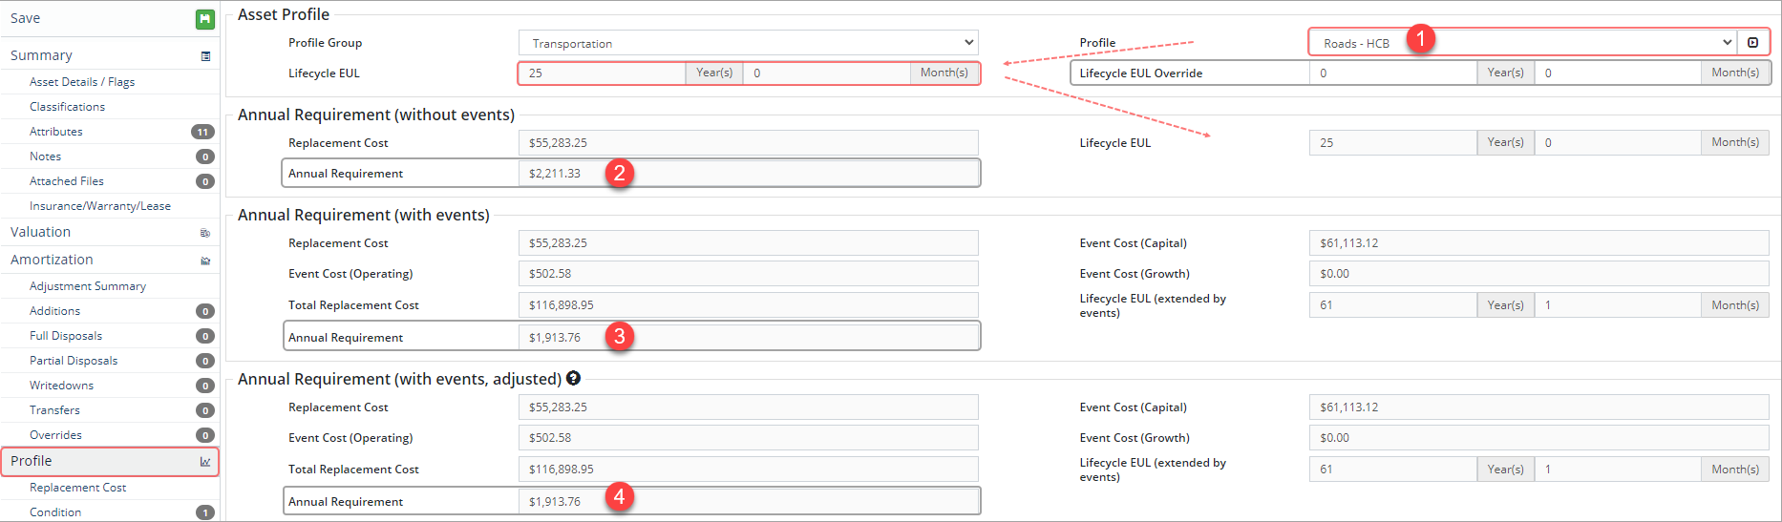Viewport: 1782px width, 522px height.
Task: Open Classifications in the sidebar
Action: coord(67,107)
